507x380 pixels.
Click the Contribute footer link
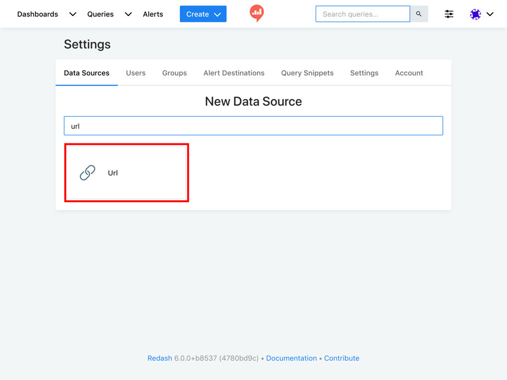[x=341, y=358]
